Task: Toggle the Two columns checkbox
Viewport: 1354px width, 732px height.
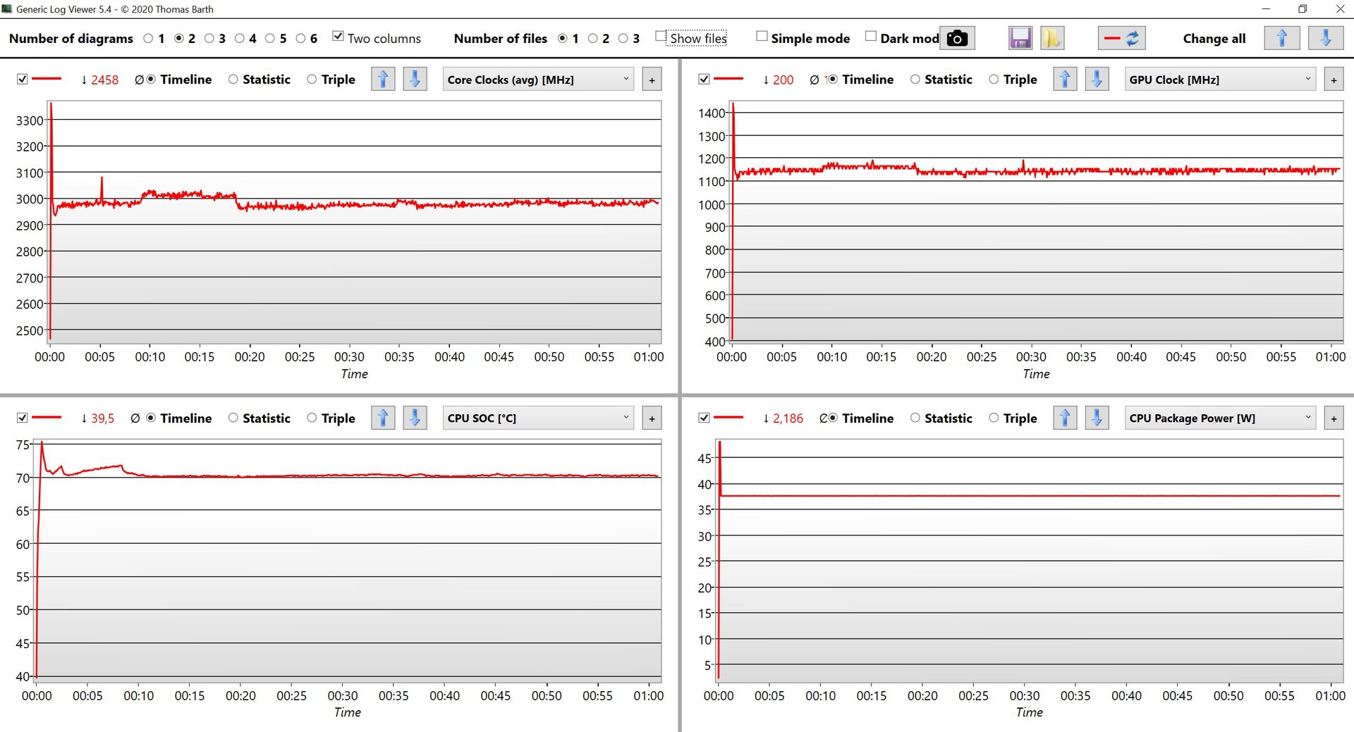Action: [338, 37]
